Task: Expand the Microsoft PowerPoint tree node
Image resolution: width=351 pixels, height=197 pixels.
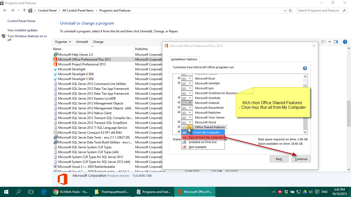Action: pos(179,107)
